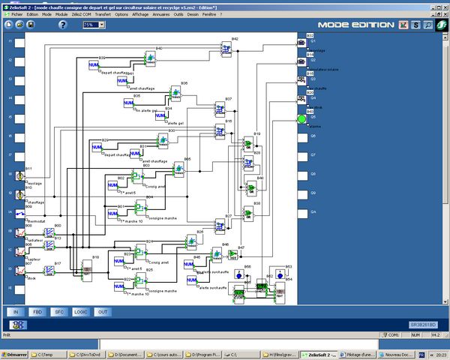The height and width of the screenshot is (360, 450).
Task: Switch to simulation mode with S icon
Action: pyautogui.click(x=415, y=25)
